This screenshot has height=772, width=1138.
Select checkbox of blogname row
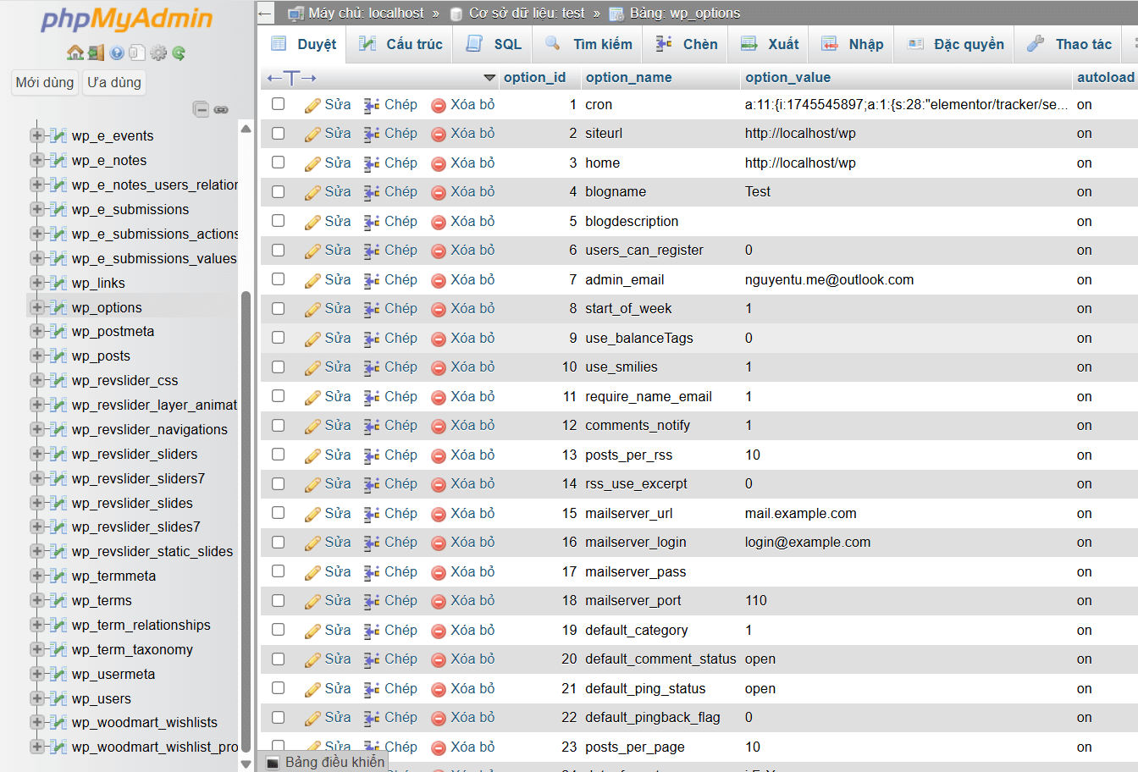[x=278, y=191]
